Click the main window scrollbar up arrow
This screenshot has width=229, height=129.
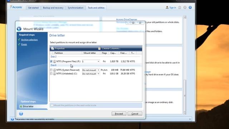pyautogui.click(x=185, y=17)
